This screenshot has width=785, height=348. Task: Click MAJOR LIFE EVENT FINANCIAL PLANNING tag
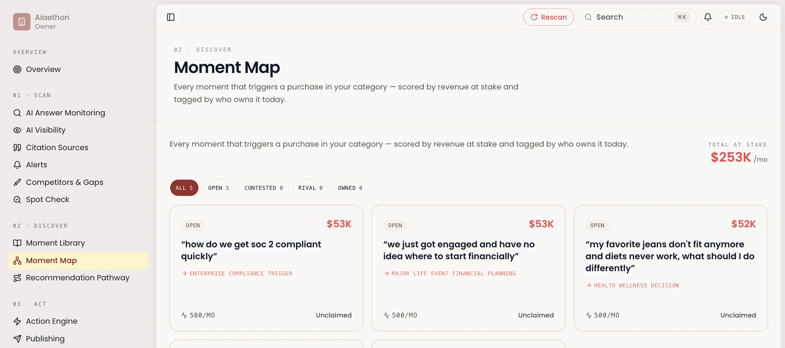point(450,274)
